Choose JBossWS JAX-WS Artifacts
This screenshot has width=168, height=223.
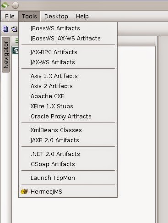point(68,39)
